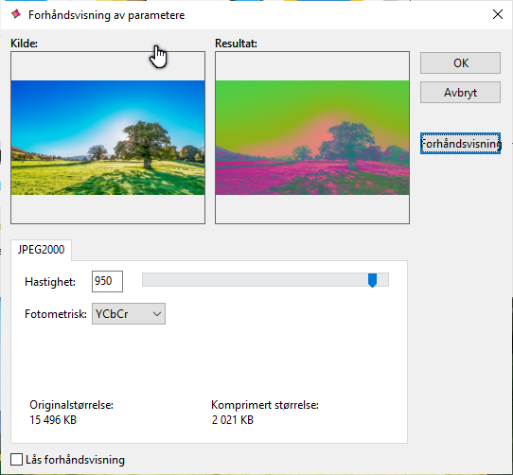Click the Lås forhåndsvisning label text
Screen dimensions: 513x475
click(x=76, y=460)
